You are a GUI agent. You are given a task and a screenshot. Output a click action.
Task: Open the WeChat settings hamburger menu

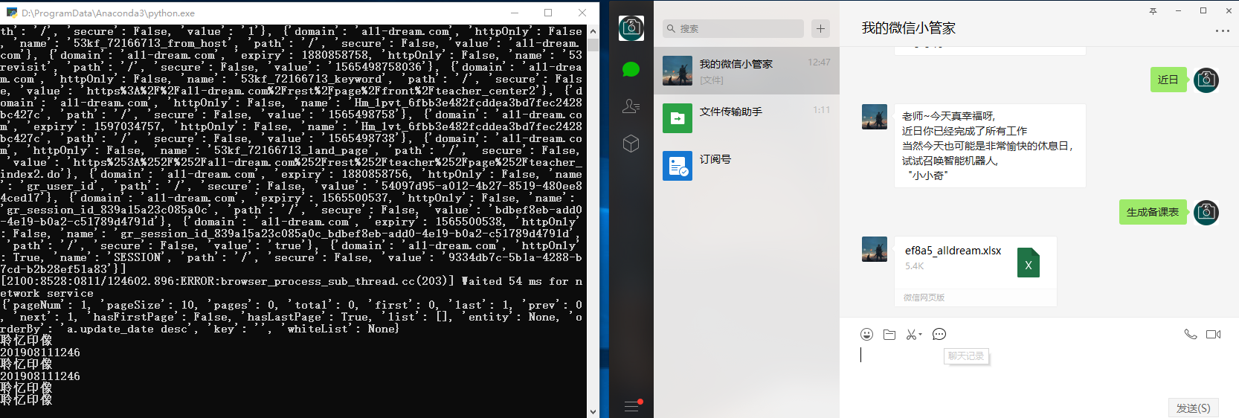631,406
